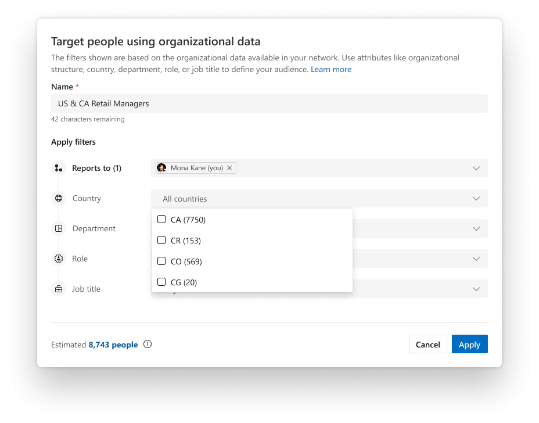Edit the audience Name field
539x423 pixels.
coord(269,103)
